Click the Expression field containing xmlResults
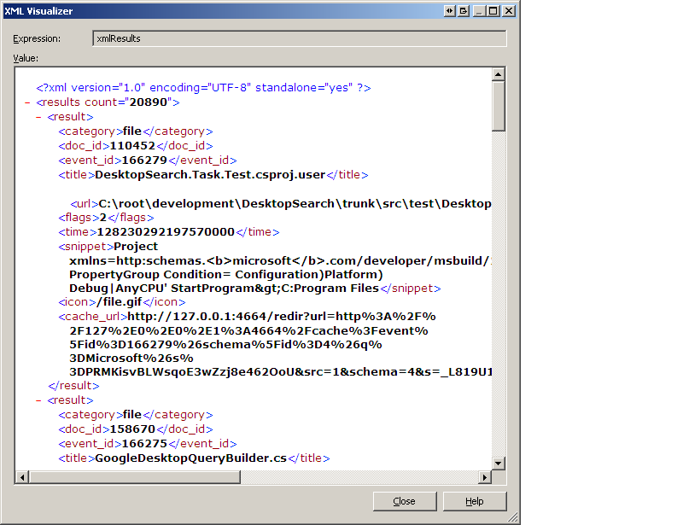The height and width of the screenshot is (525, 683). click(299, 38)
